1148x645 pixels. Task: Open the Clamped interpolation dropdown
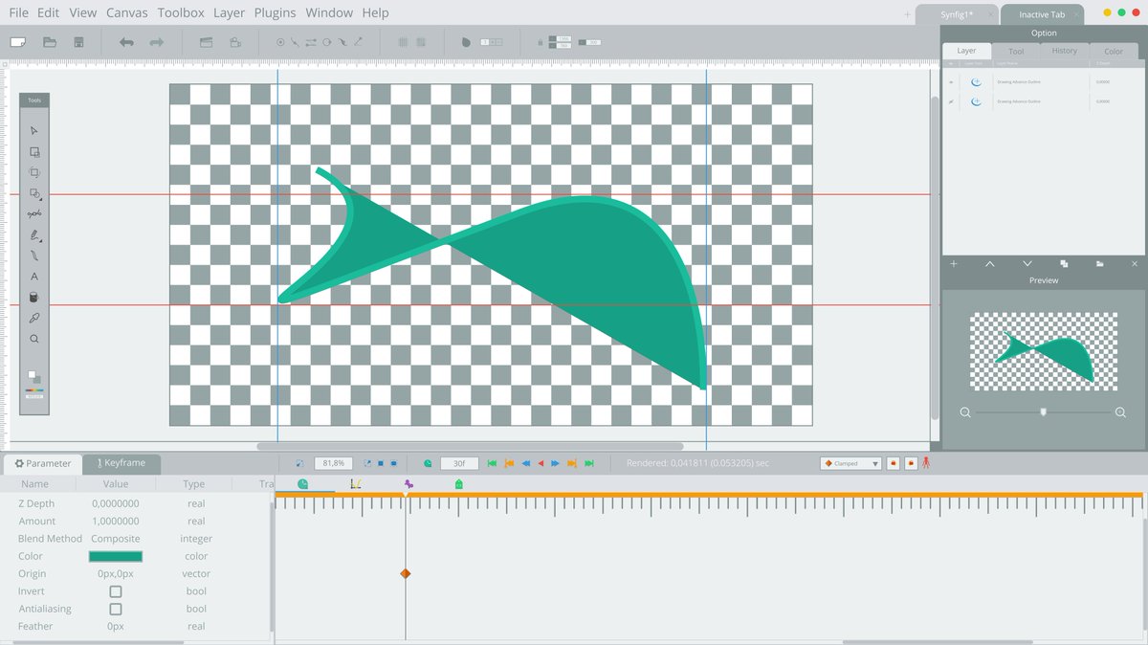coord(850,463)
